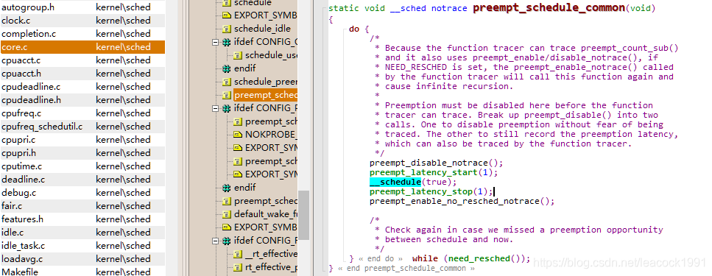Click the highlighted __schedule call in code
The image size is (712, 276).
[395, 182]
